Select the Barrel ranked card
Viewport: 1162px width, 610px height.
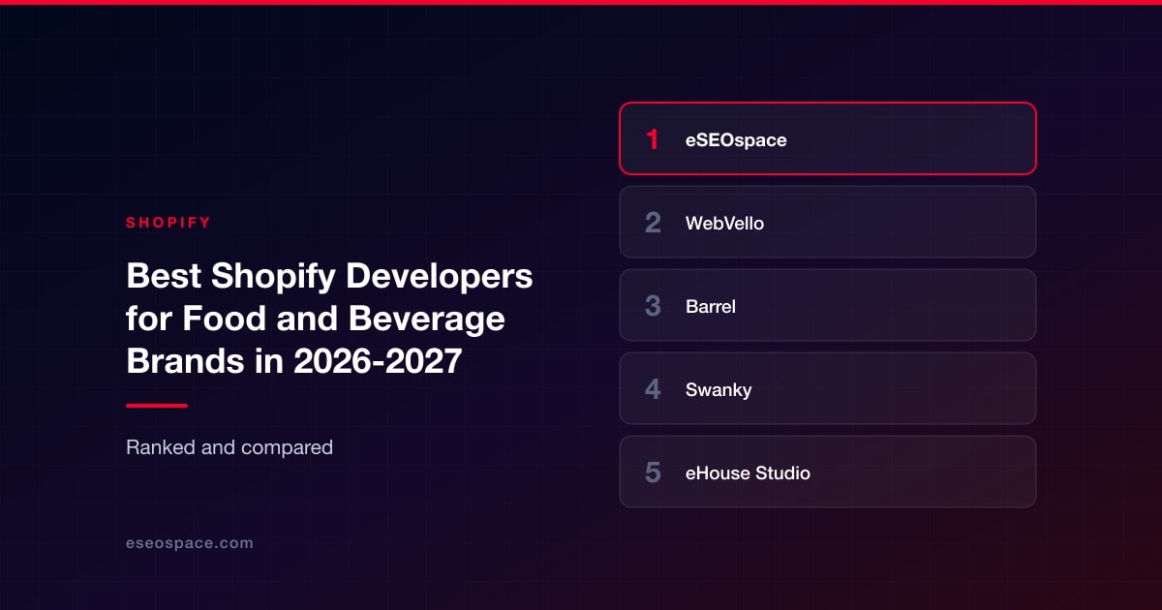[828, 305]
